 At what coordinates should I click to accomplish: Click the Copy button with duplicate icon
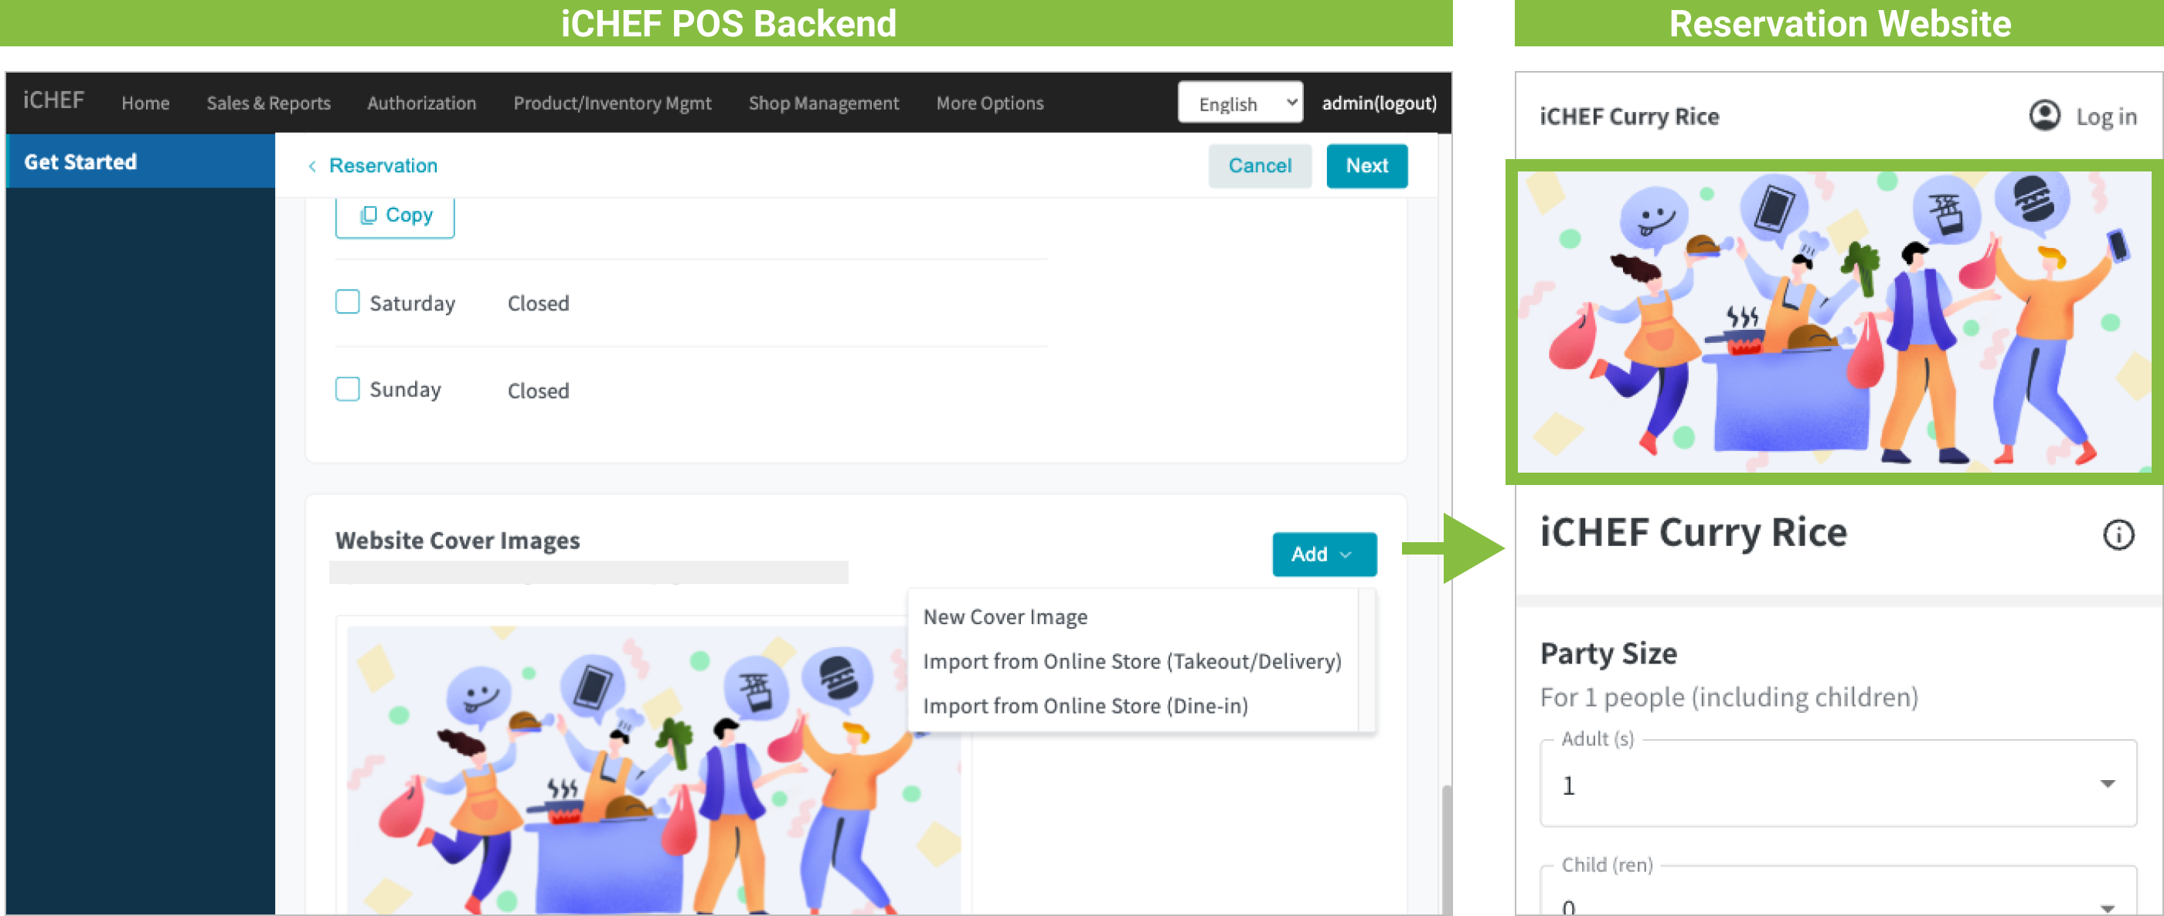(395, 215)
